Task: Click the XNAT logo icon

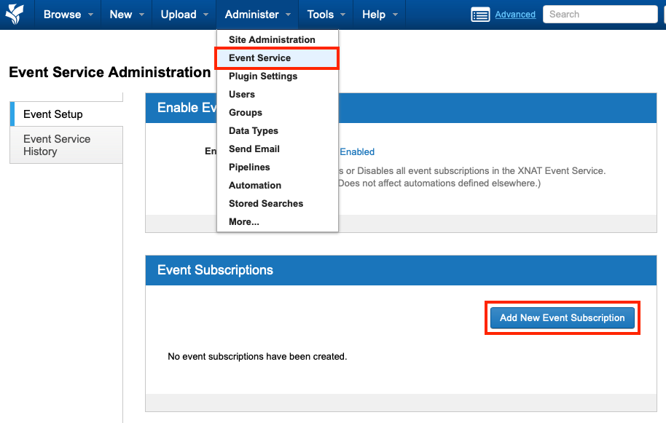Action: (x=15, y=15)
